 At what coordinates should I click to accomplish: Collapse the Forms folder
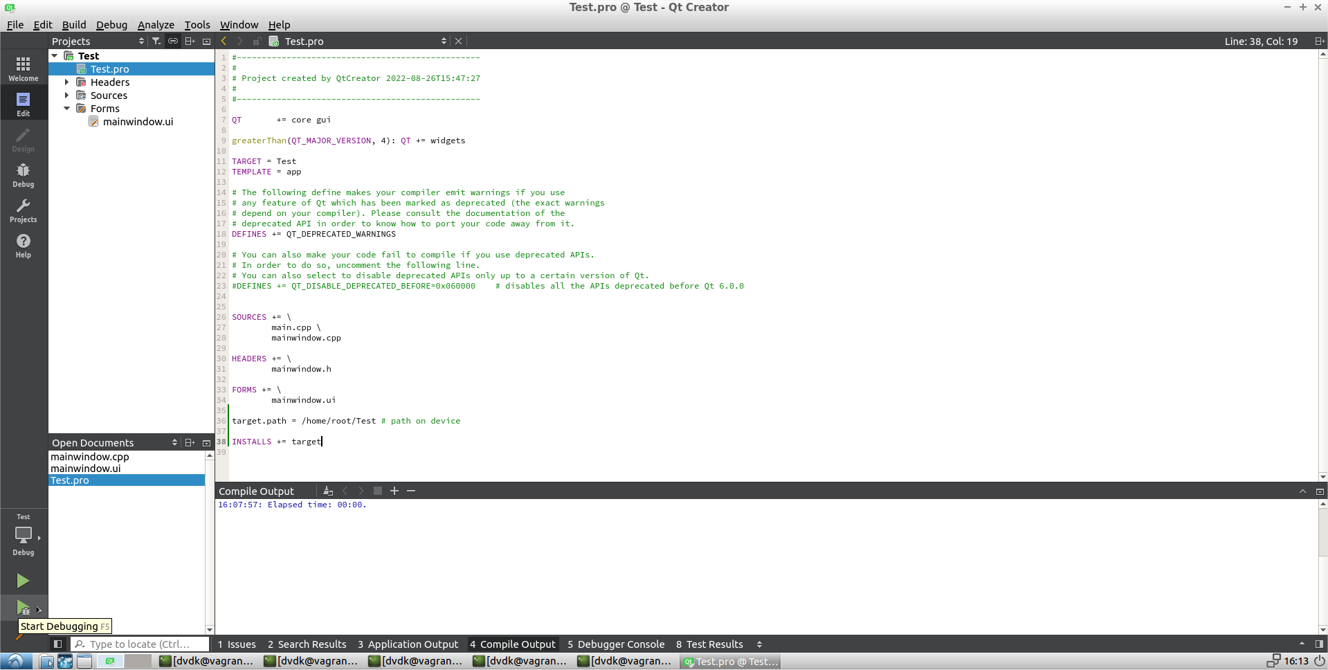tap(67, 109)
